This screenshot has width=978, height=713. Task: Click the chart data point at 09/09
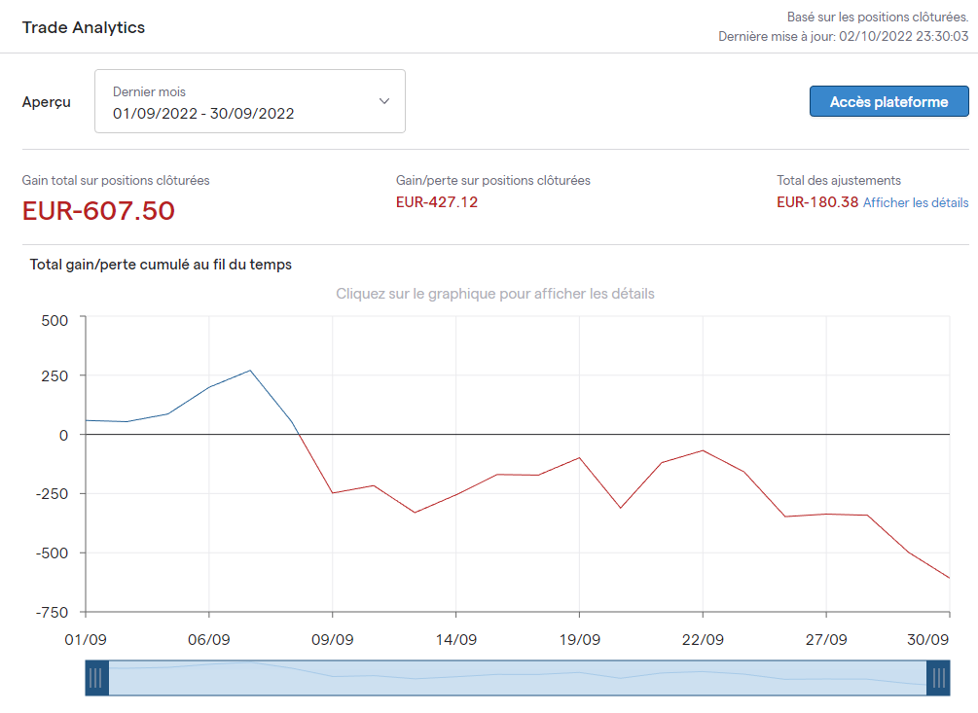point(332,493)
